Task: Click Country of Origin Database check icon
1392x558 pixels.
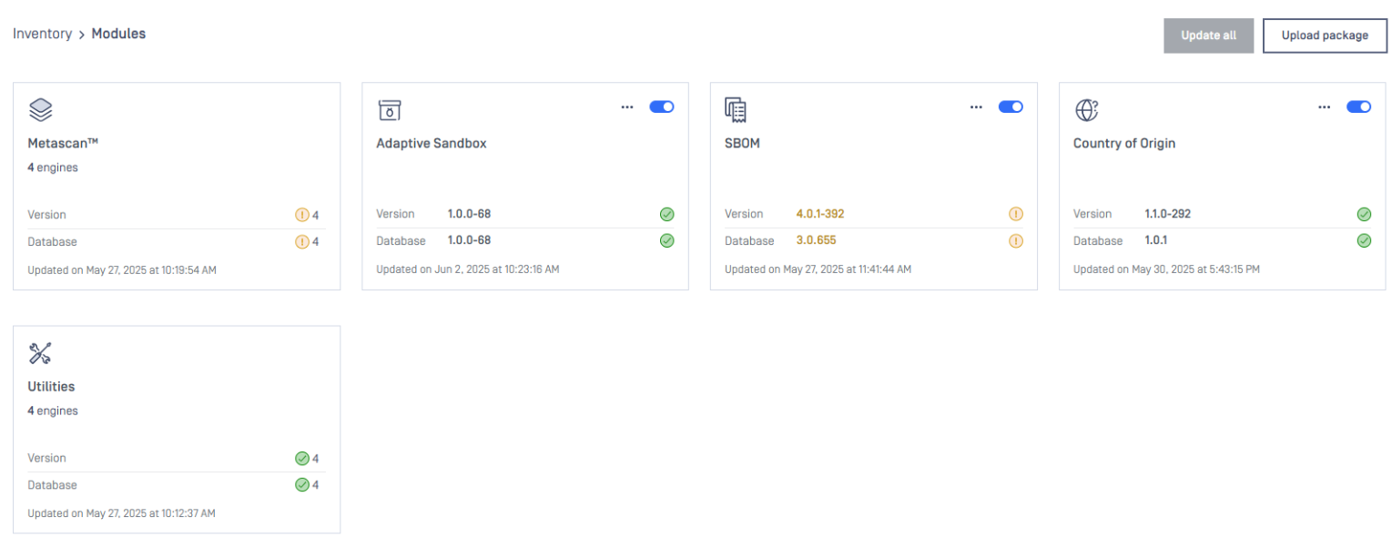Action: coord(1364,241)
